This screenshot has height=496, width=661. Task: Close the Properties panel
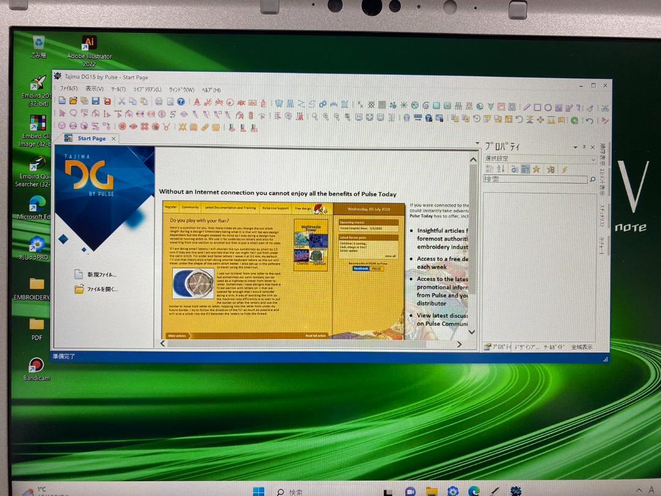pos(592,147)
